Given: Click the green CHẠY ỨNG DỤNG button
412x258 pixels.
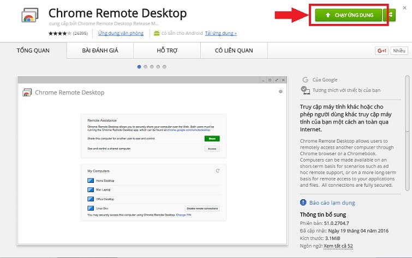Looking at the screenshot, I should (348, 15).
